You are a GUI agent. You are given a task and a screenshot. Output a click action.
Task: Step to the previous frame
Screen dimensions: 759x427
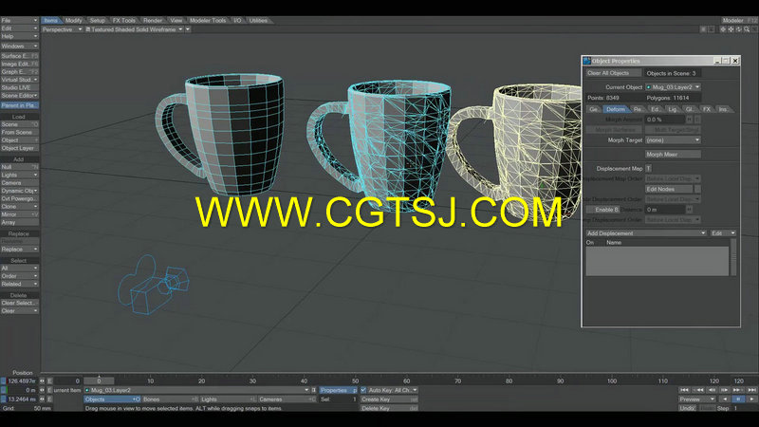click(x=711, y=390)
